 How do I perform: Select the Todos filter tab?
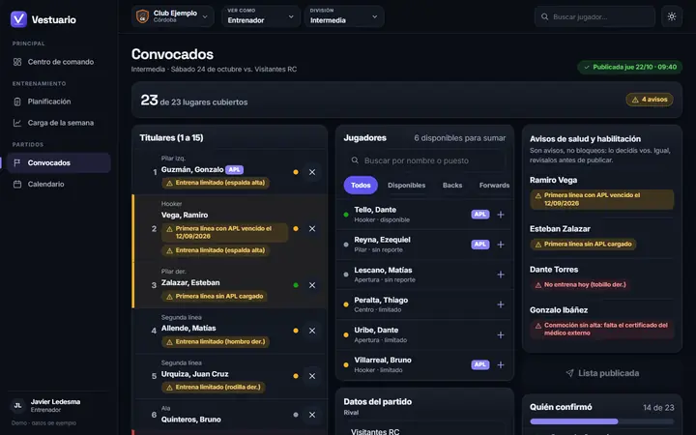click(x=361, y=185)
